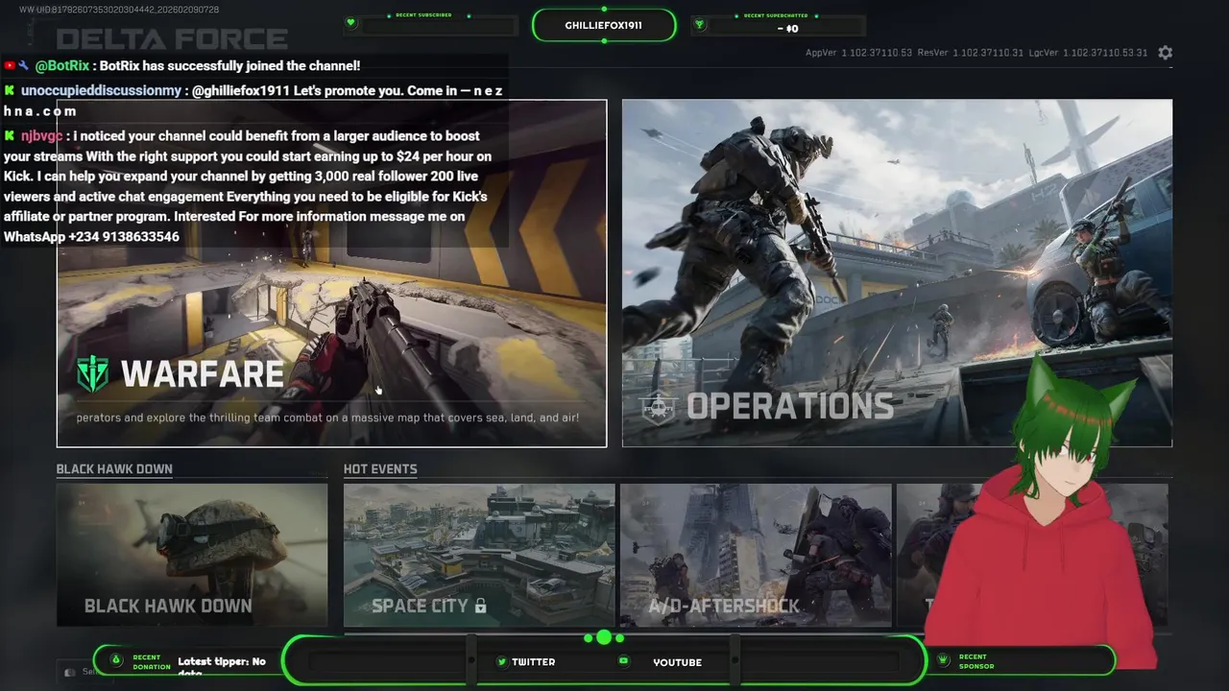Click the YouTube play icon
Image resolution: width=1229 pixels, height=691 pixels.
(623, 661)
